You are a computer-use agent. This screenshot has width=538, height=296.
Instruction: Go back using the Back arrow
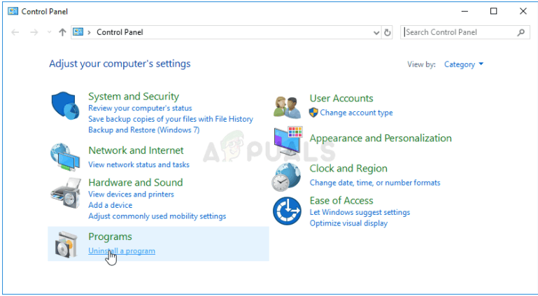click(x=15, y=33)
